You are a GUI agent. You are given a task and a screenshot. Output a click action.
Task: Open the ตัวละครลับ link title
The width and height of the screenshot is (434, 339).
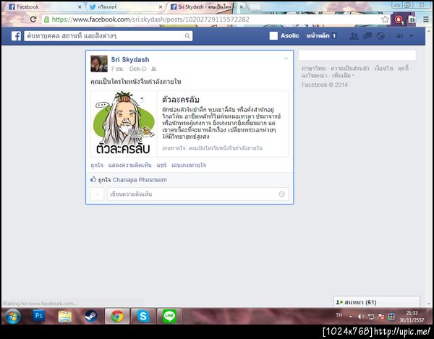[180, 100]
